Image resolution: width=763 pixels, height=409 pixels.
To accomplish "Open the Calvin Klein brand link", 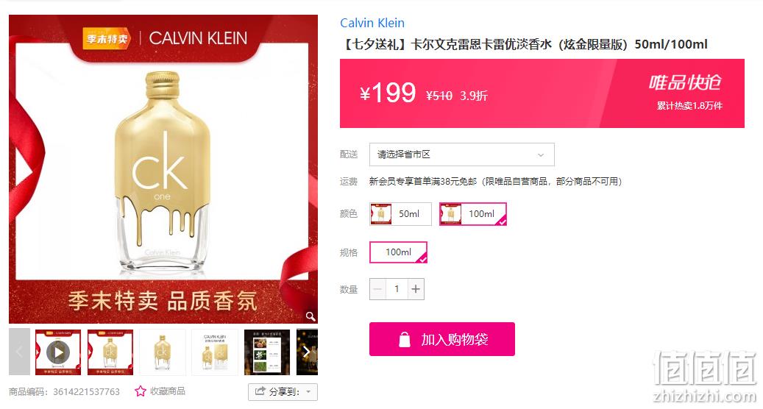I will click(372, 23).
